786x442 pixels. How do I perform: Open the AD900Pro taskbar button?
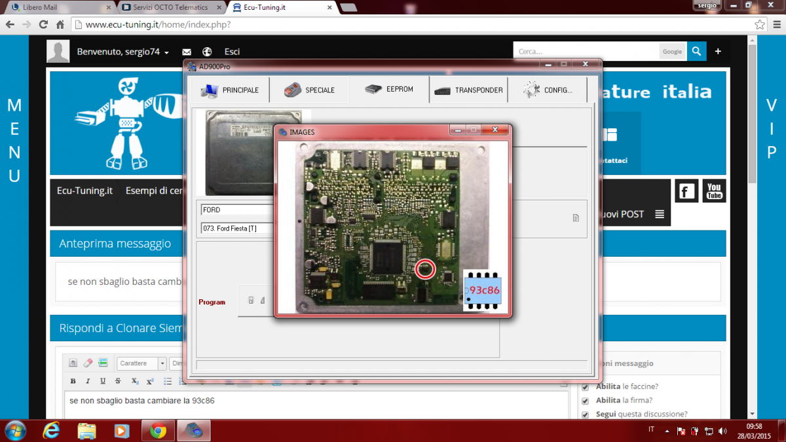[194, 431]
